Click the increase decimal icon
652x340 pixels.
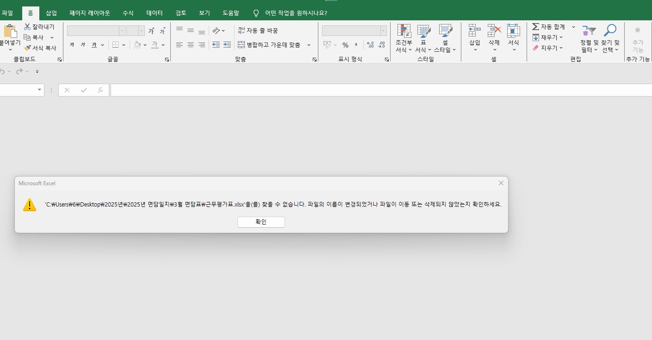[370, 45]
